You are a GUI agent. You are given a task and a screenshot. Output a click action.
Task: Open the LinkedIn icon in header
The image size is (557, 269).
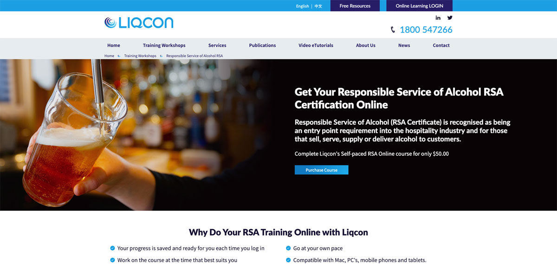click(438, 18)
